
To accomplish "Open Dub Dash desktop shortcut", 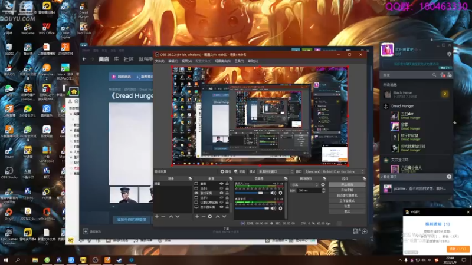I will pos(84,29).
